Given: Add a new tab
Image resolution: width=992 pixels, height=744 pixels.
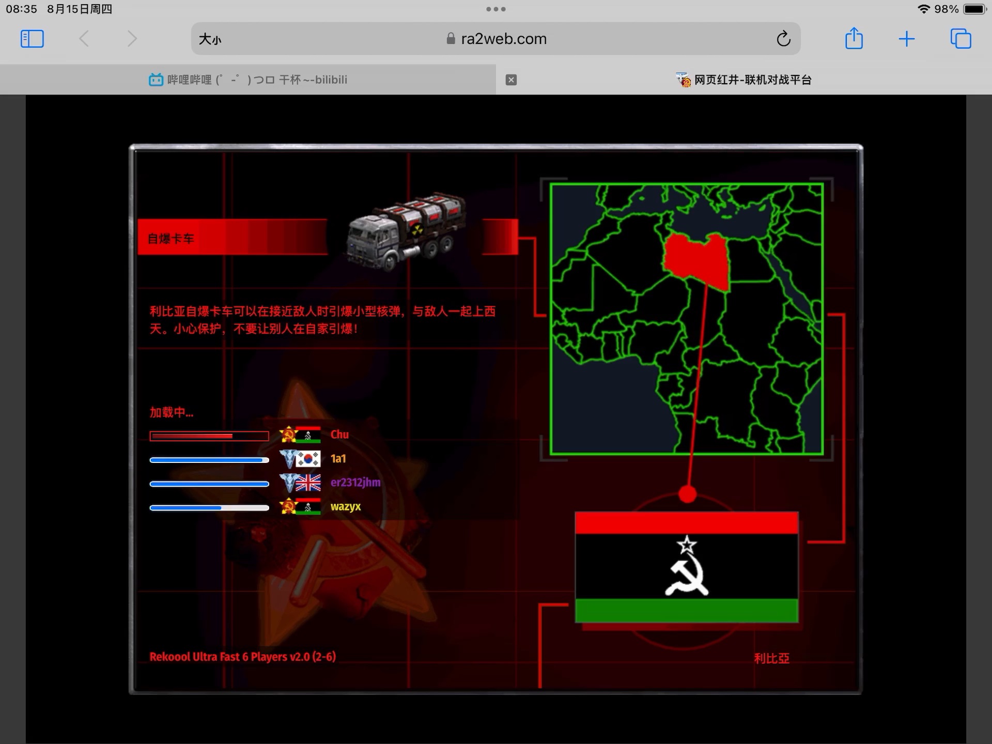Looking at the screenshot, I should click(x=907, y=39).
